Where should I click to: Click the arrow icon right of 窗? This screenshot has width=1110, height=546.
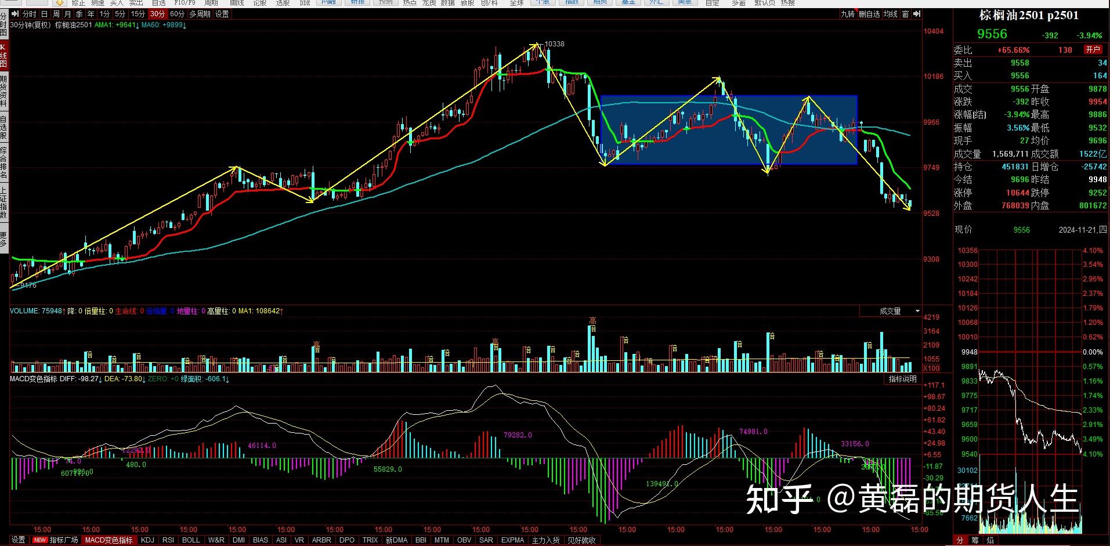pyautogui.click(x=916, y=14)
